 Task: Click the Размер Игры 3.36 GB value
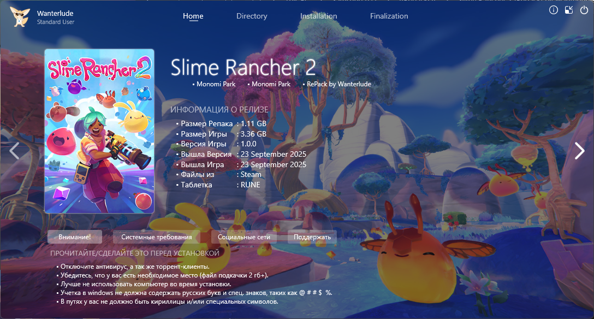253,134
